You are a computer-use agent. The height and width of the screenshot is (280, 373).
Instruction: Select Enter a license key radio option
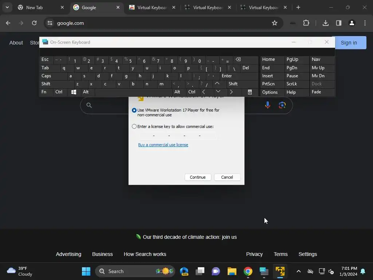click(134, 127)
